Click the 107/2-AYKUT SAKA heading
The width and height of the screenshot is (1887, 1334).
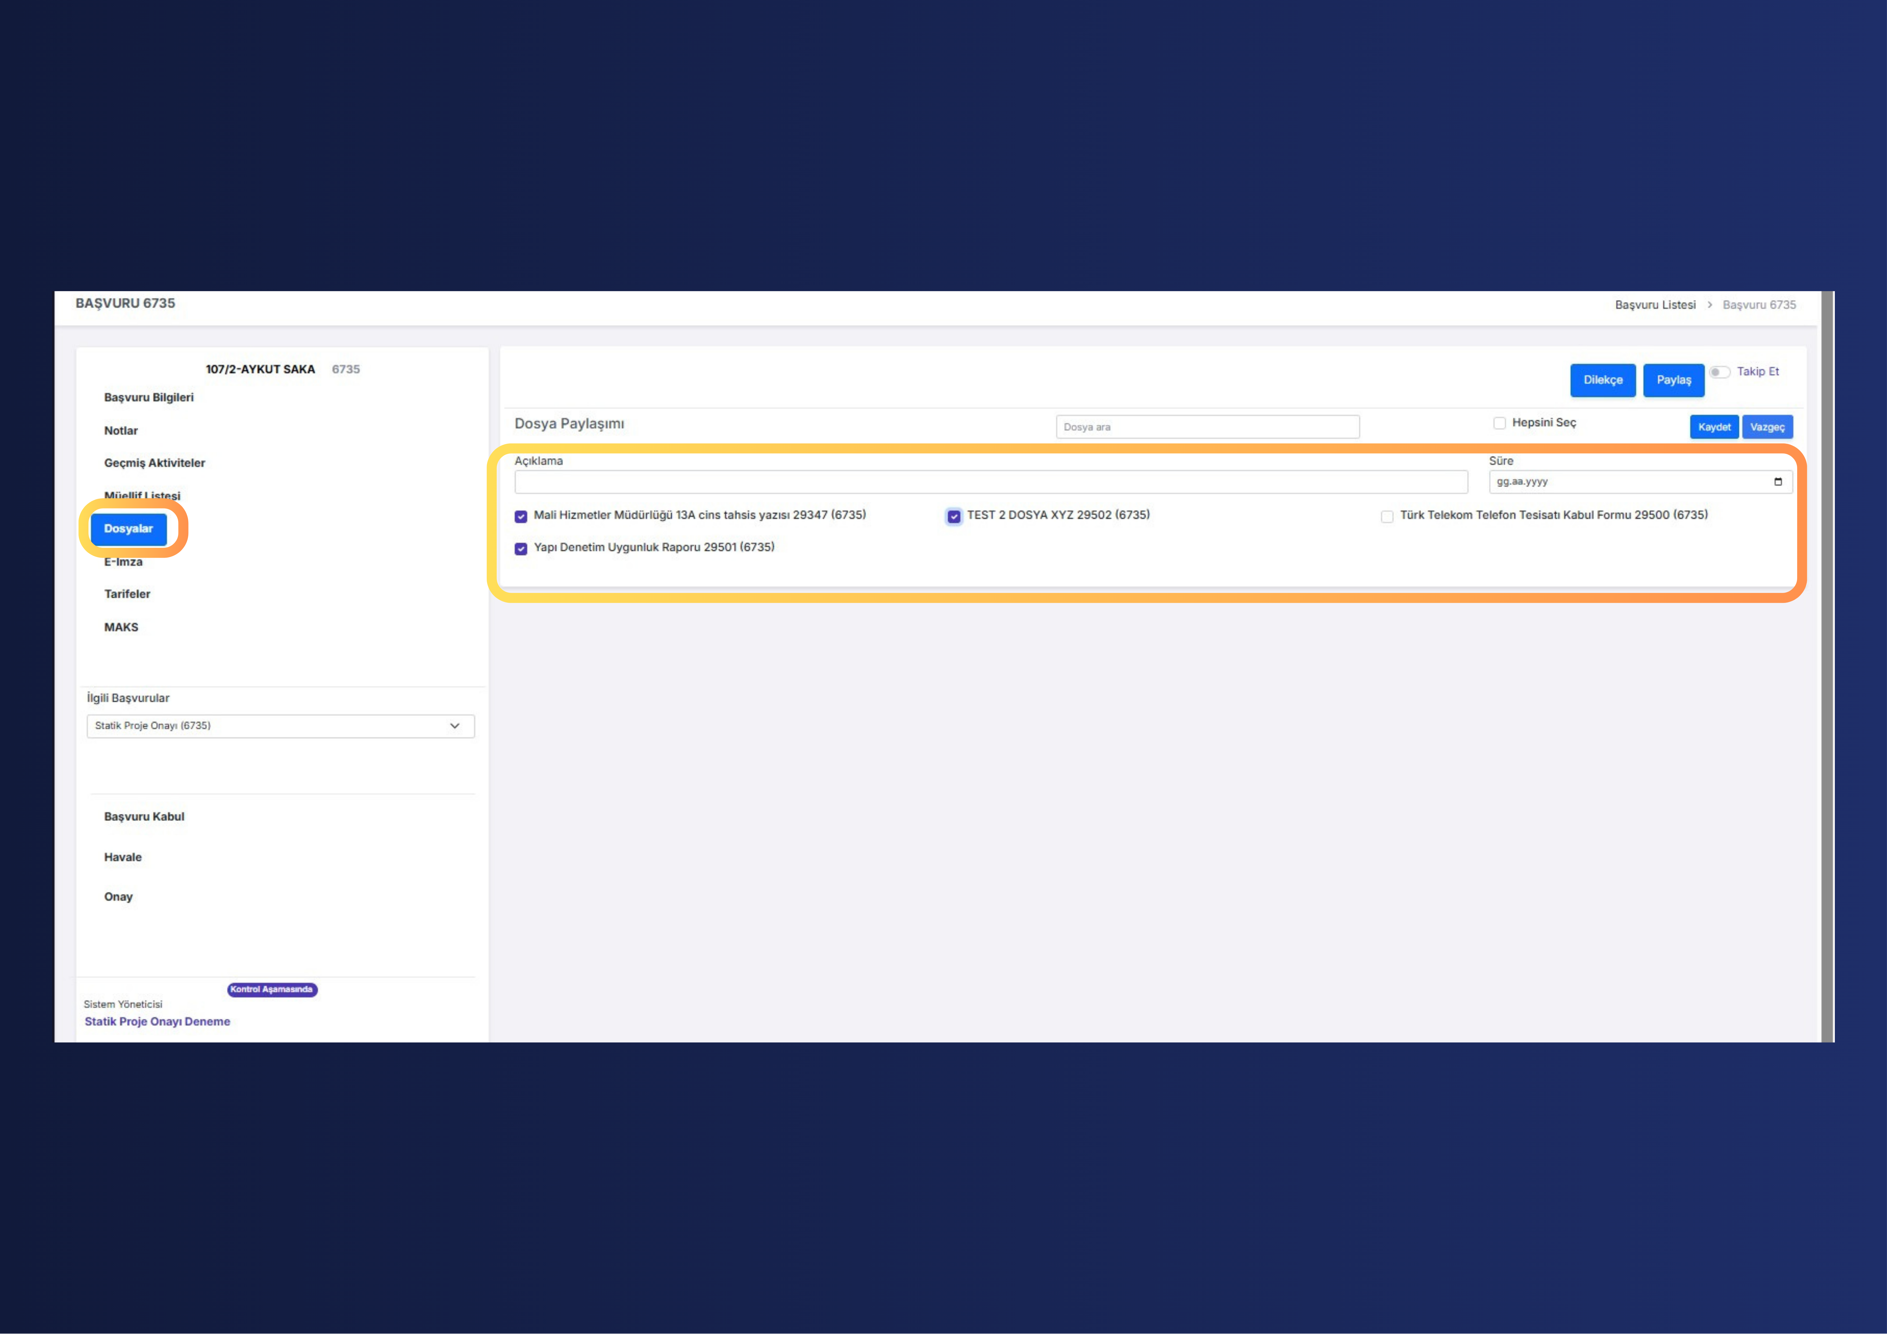[261, 370]
